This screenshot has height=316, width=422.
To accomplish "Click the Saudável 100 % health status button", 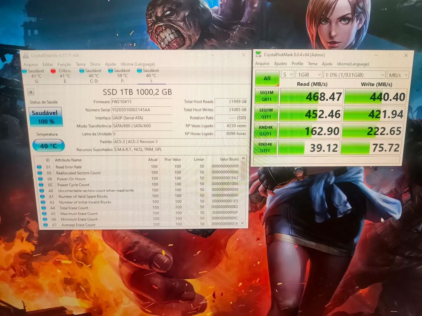I will pyautogui.click(x=45, y=117).
